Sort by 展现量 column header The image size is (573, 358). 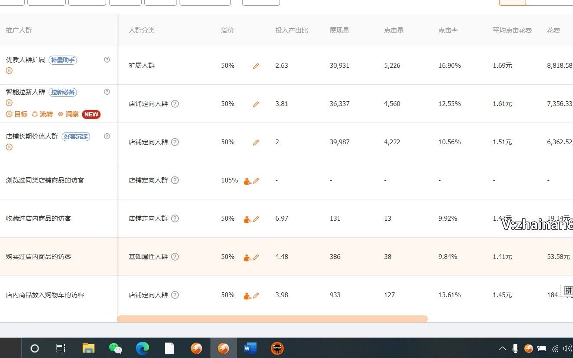pos(340,30)
